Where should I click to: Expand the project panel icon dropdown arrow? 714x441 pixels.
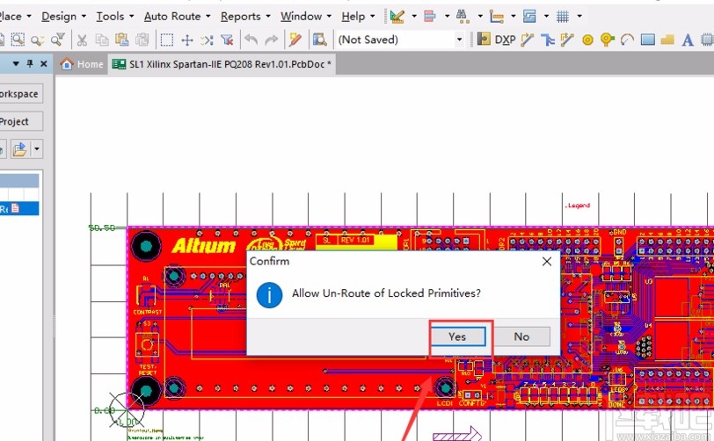click(x=37, y=148)
